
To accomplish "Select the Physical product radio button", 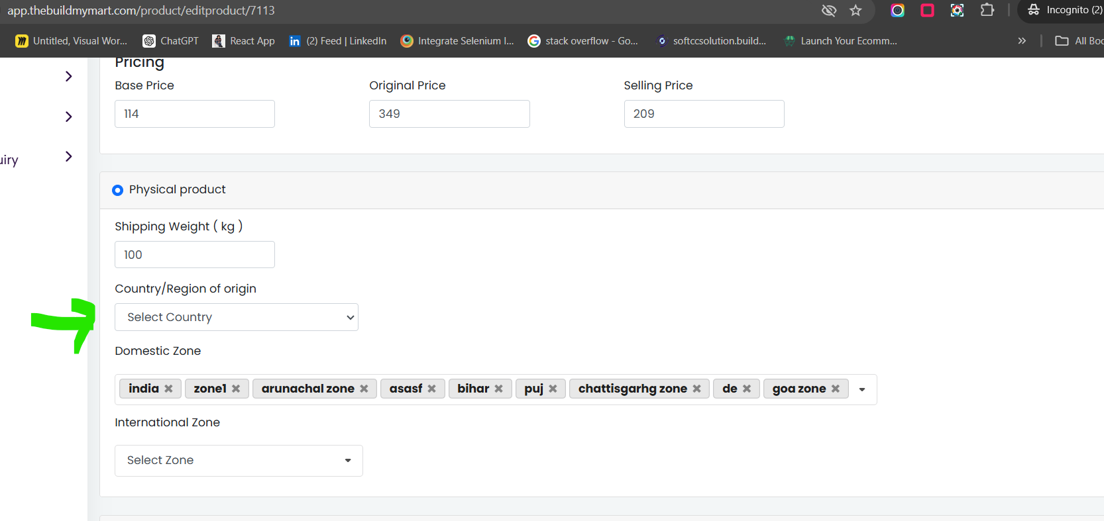I will (x=117, y=190).
